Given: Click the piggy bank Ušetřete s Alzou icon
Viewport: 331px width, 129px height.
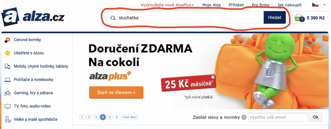Looking at the screenshot, I should pos(7,53).
